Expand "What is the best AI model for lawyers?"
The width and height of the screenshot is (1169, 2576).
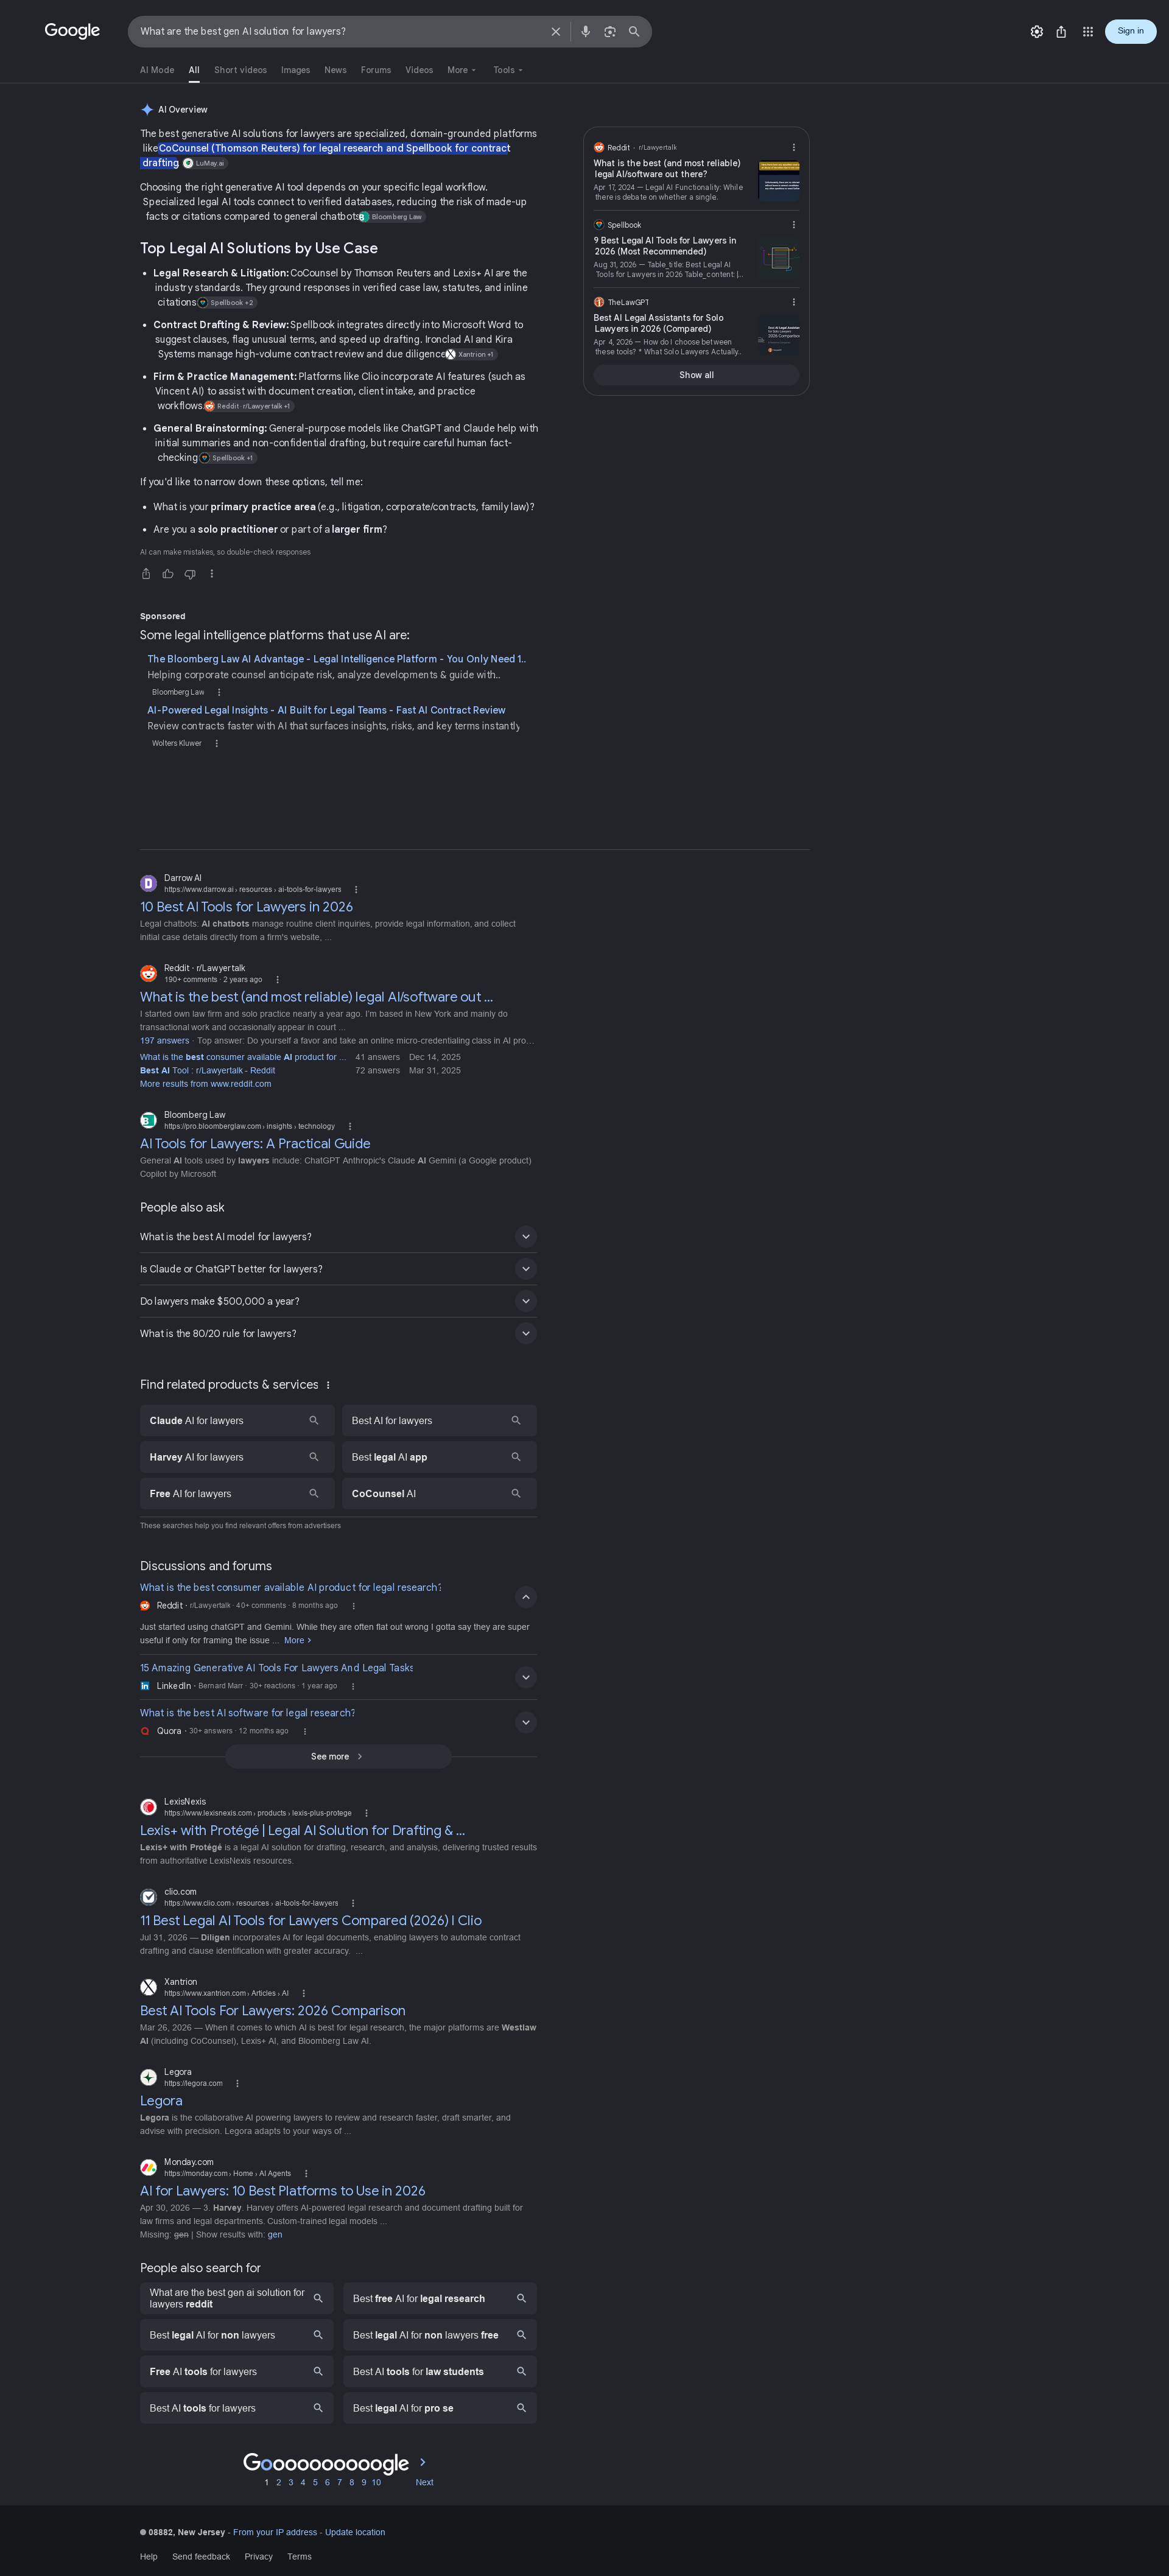point(338,1237)
